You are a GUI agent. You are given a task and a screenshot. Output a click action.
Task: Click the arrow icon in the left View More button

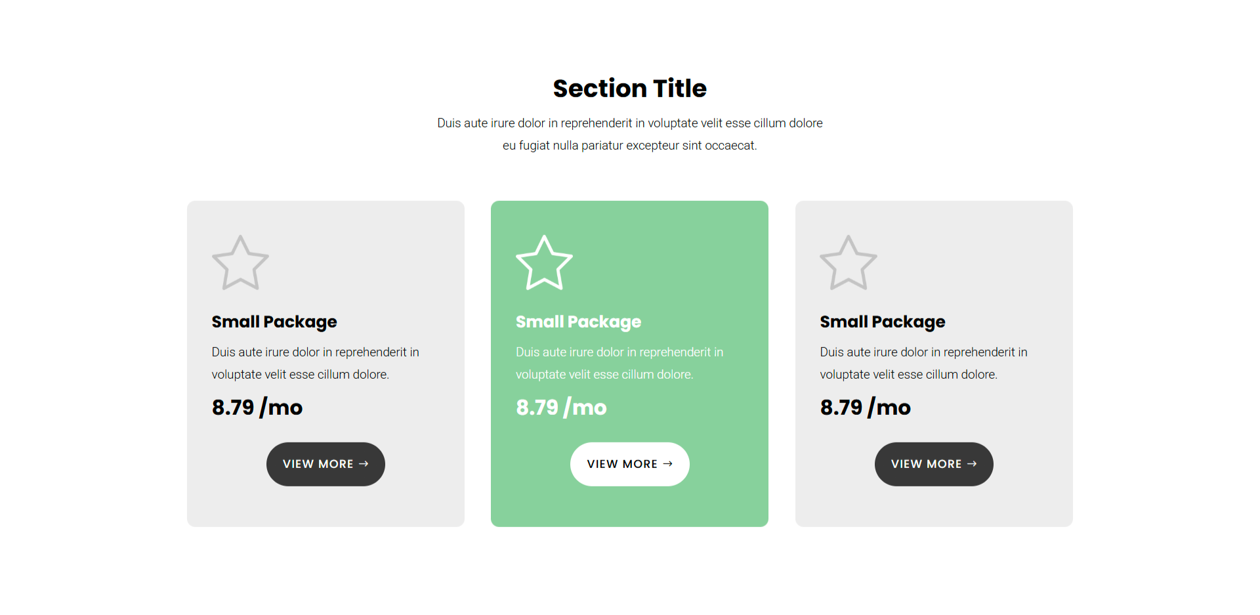(364, 464)
